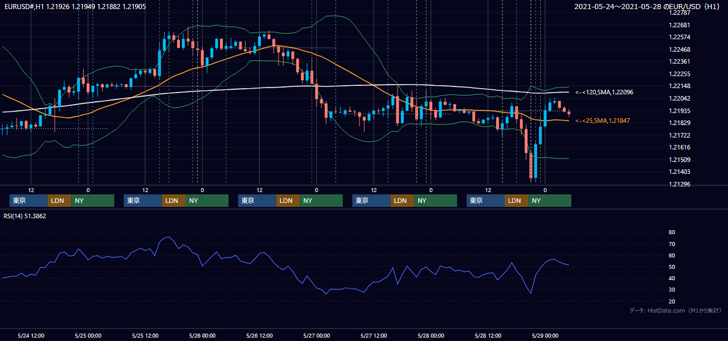Click price level 1.21935 on axis
The width and height of the screenshot is (728, 341).
[x=680, y=111]
